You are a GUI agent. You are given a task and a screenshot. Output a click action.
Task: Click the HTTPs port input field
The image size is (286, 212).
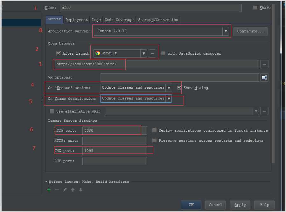click(x=115, y=141)
